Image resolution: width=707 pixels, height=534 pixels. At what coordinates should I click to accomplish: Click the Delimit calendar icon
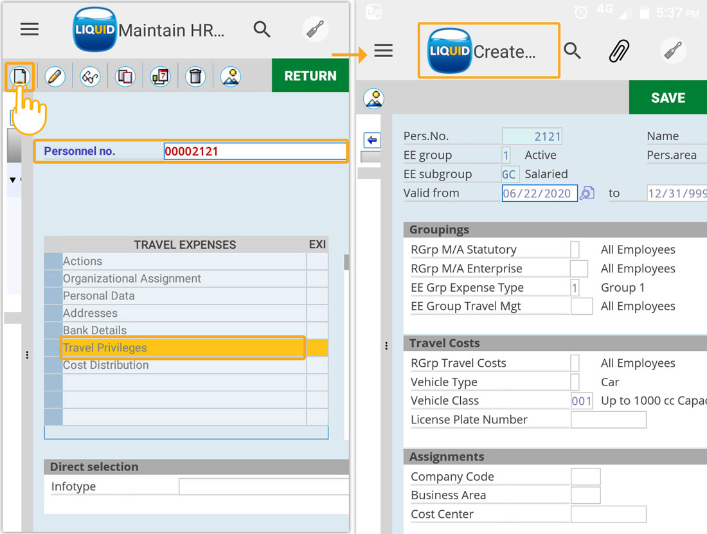[160, 76]
